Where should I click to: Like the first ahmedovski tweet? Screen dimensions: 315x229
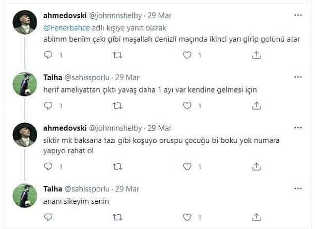pyautogui.click(x=187, y=55)
